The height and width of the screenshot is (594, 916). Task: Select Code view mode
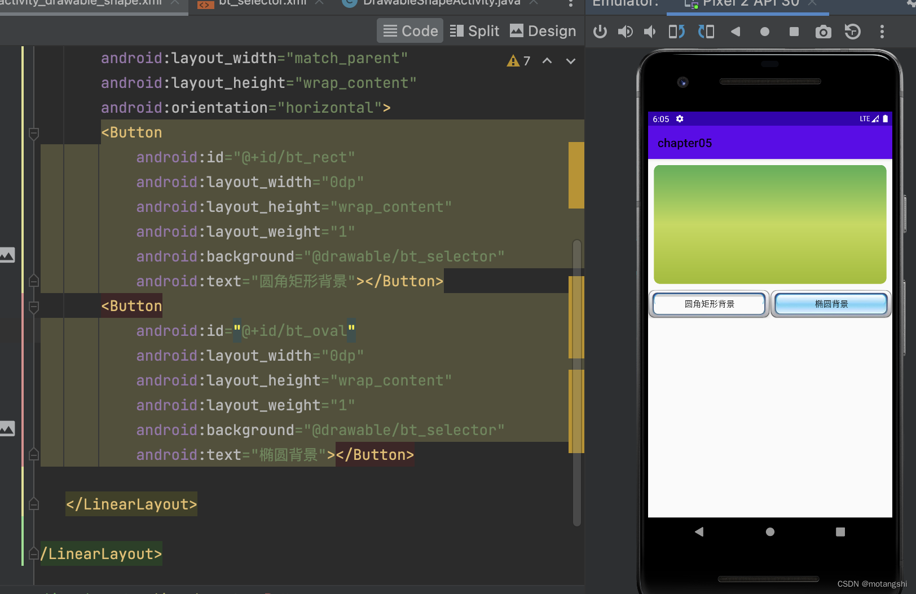point(409,30)
